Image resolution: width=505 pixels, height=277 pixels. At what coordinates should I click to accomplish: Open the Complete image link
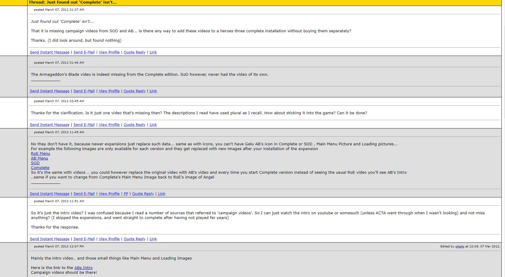click(40, 168)
